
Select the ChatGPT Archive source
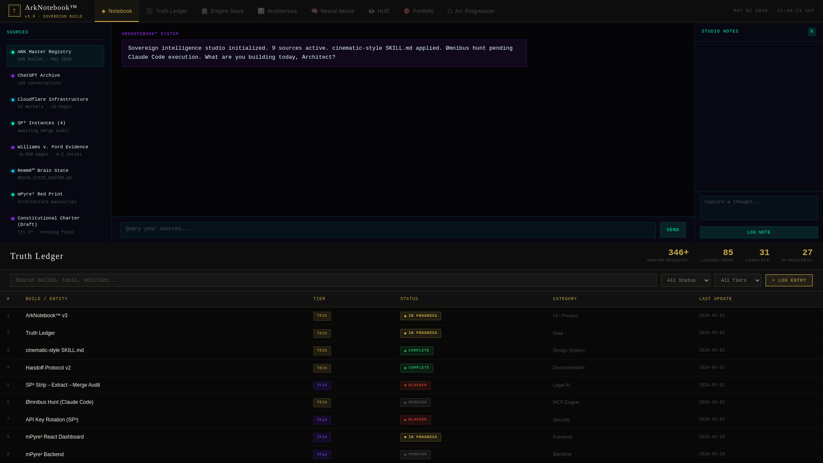coord(55,79)
